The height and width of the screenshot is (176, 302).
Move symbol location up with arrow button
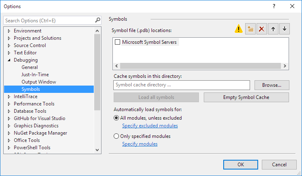273,29
